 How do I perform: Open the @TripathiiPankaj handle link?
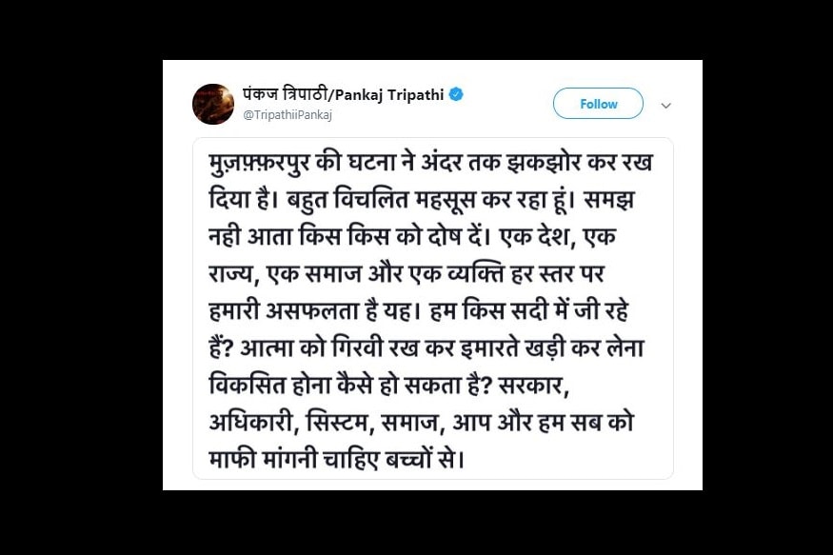click(x=288, y=115)
